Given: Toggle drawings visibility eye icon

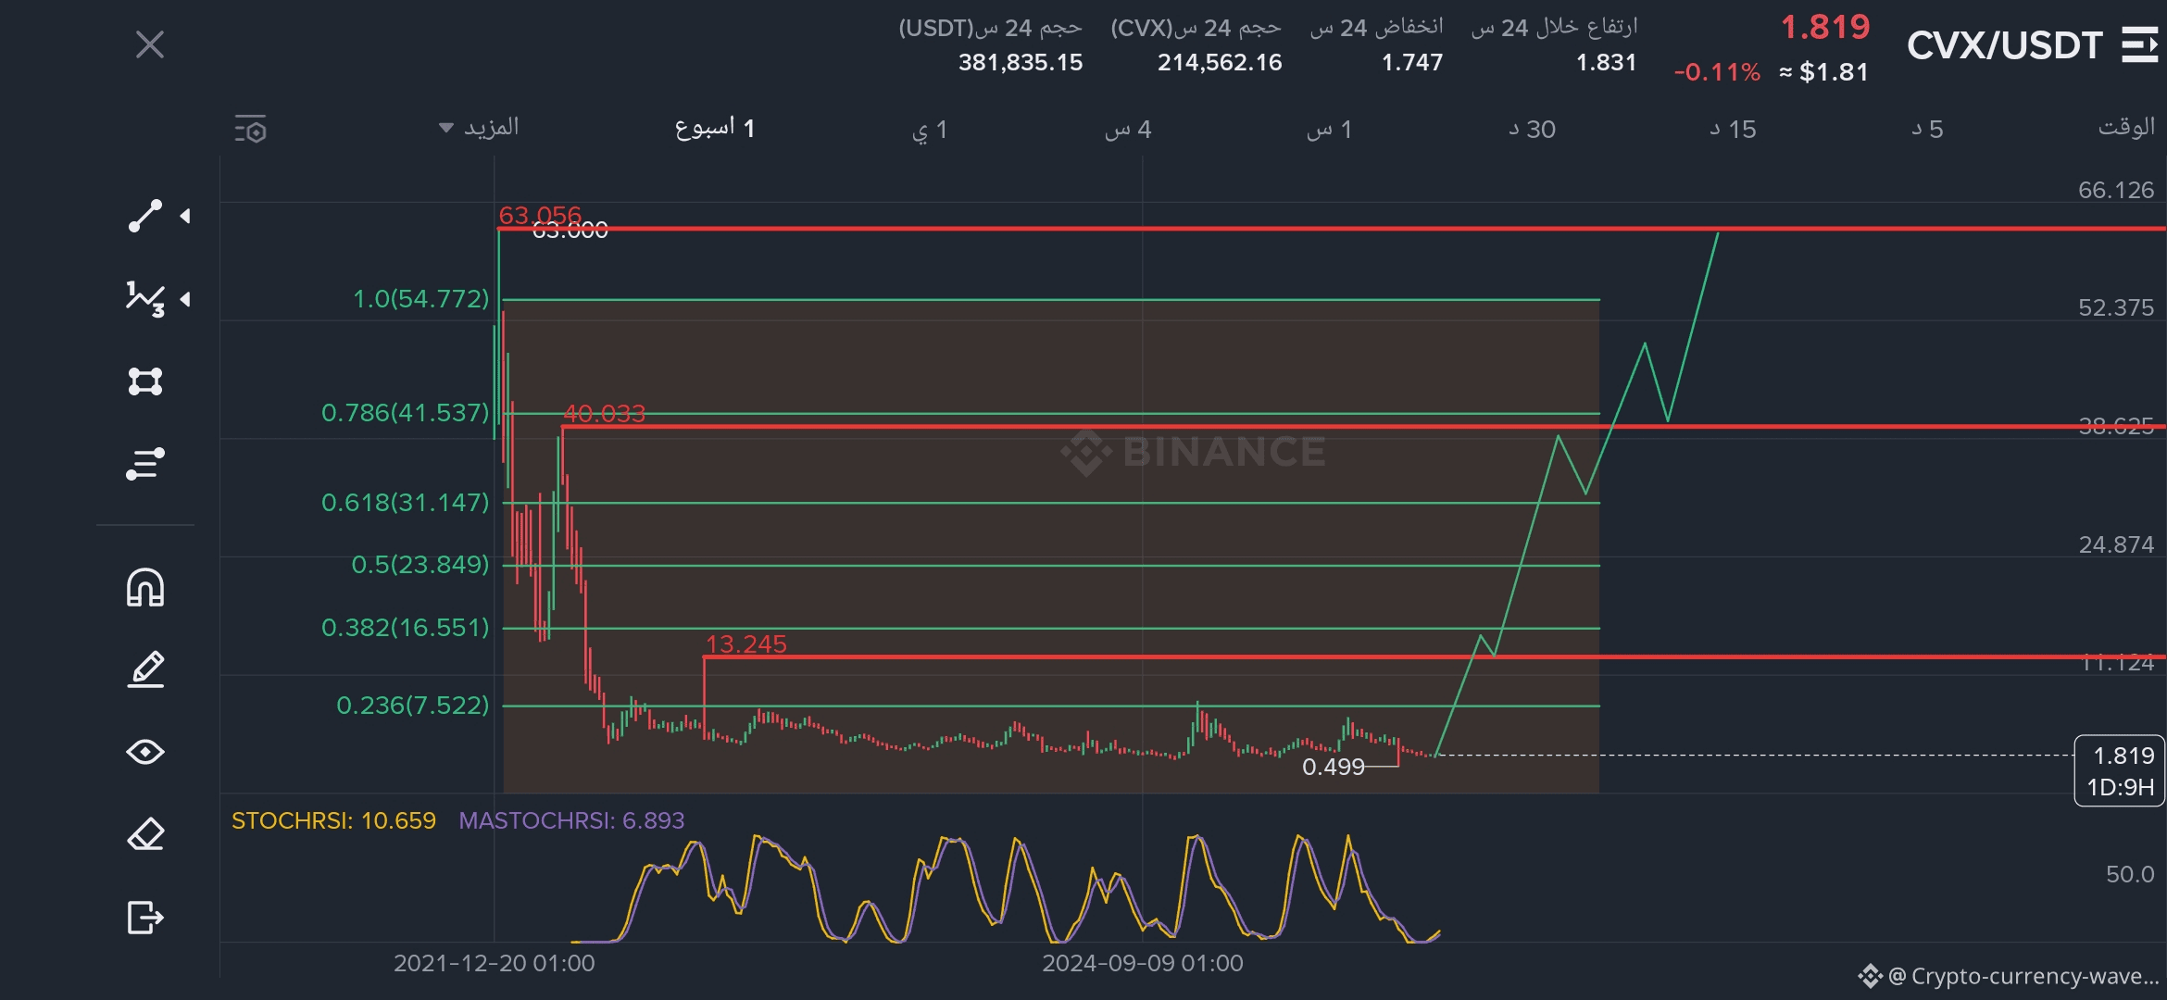Looking at the screenshot, I should coord(145,752).
